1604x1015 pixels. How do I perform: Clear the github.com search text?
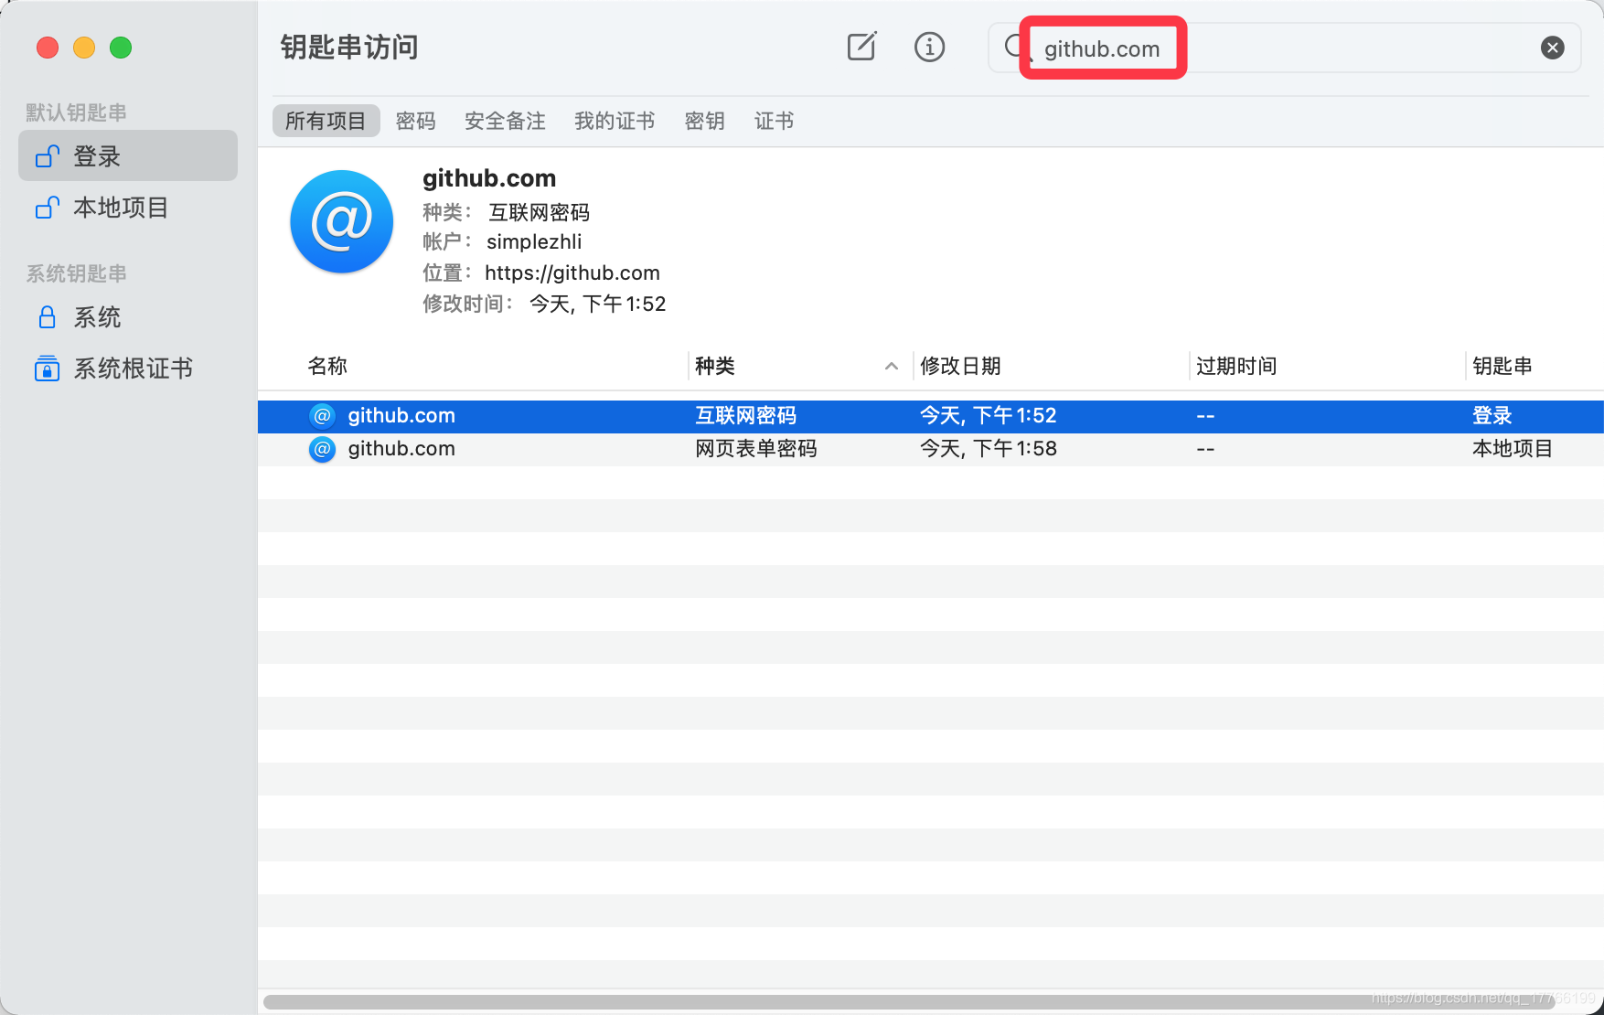pyautogui.click(x=1552, y=48)
